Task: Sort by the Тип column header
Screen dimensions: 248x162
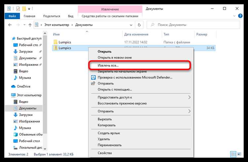Action: point(166,34)
